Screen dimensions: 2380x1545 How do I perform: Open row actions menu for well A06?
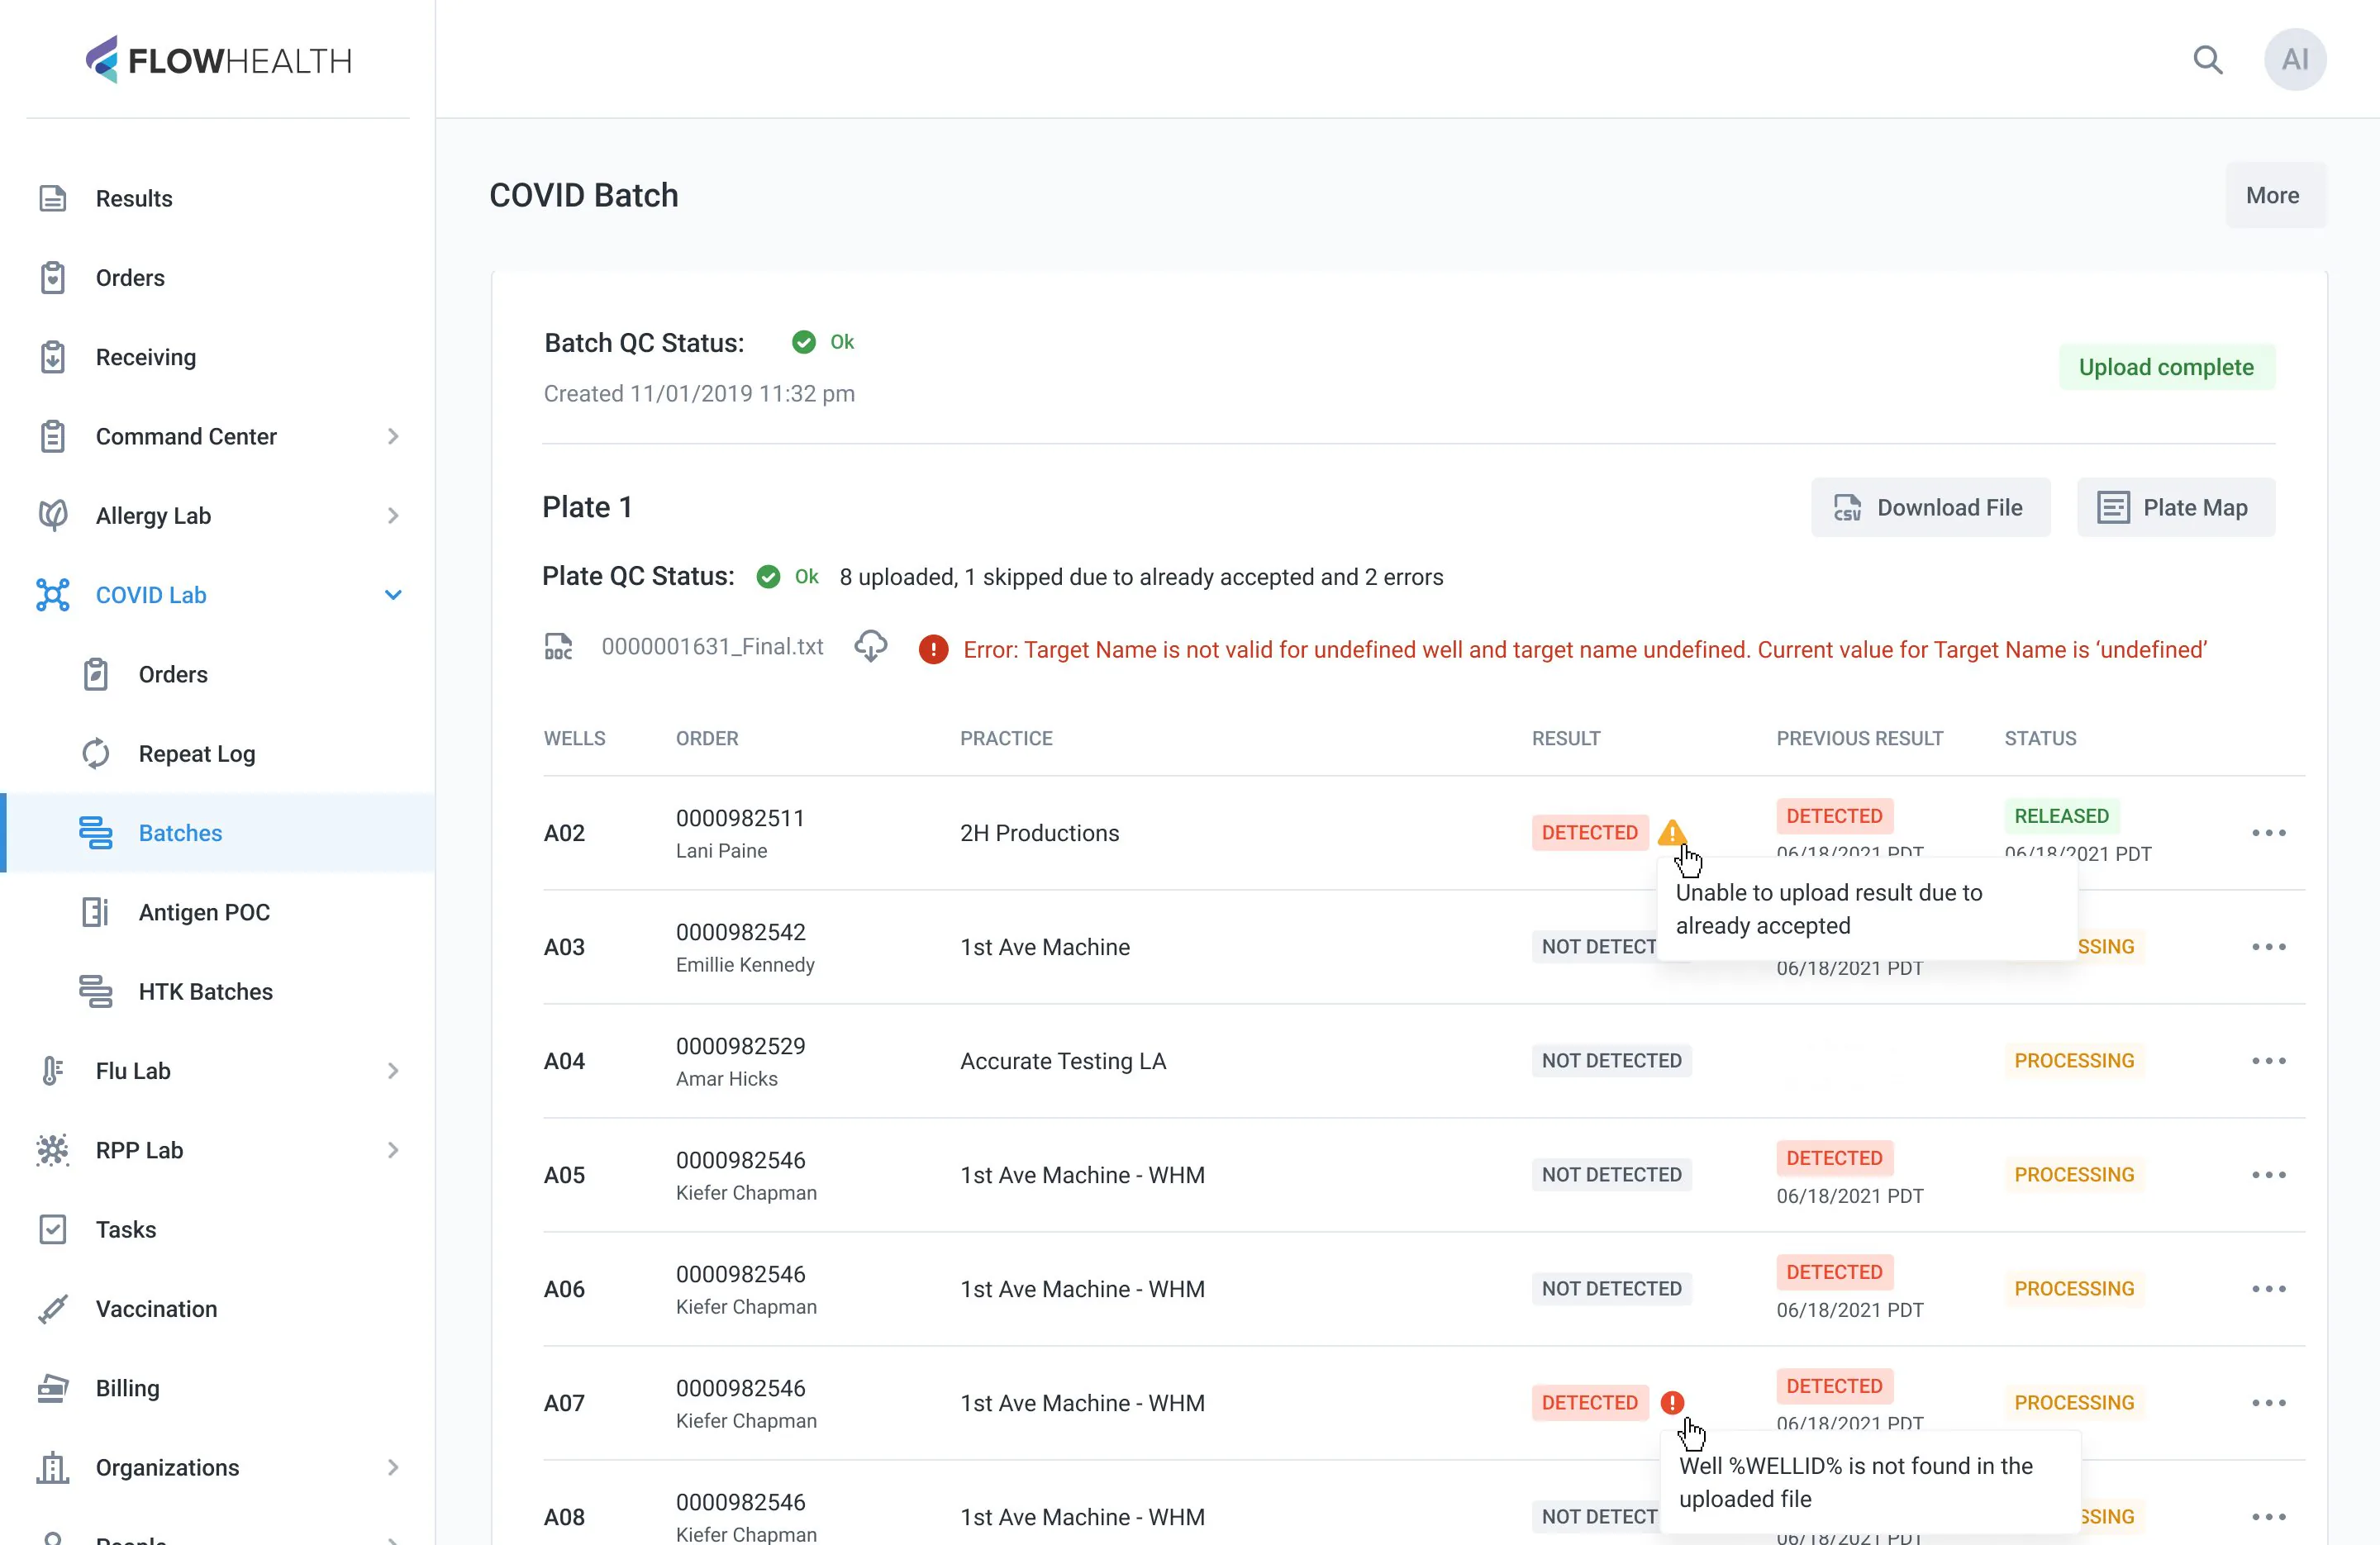[x=2269, y=1289]
